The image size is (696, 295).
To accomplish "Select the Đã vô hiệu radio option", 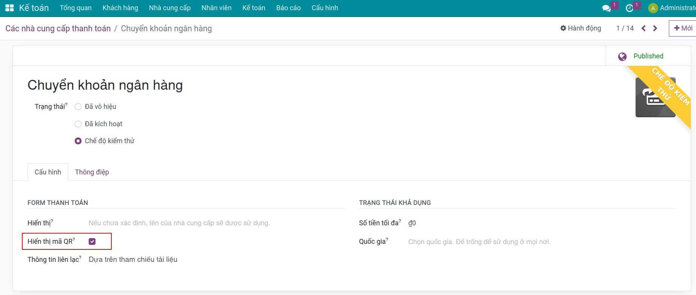I will (x=78, y=107).
